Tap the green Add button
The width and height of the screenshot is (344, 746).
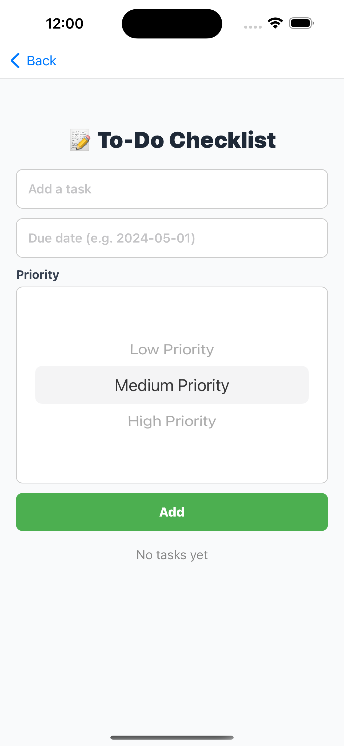point(172,512)
